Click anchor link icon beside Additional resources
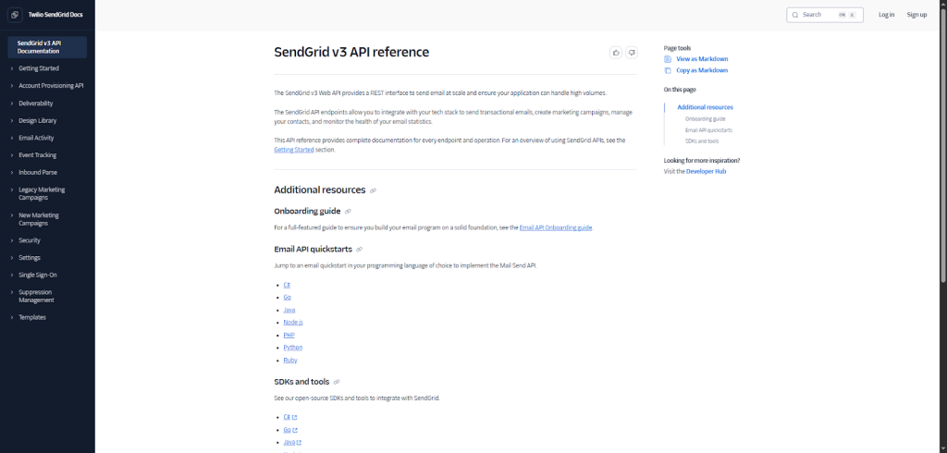Image resolution: width=947 pixels, height=453 pixels. pyautogui.click(x=373, y=190)
